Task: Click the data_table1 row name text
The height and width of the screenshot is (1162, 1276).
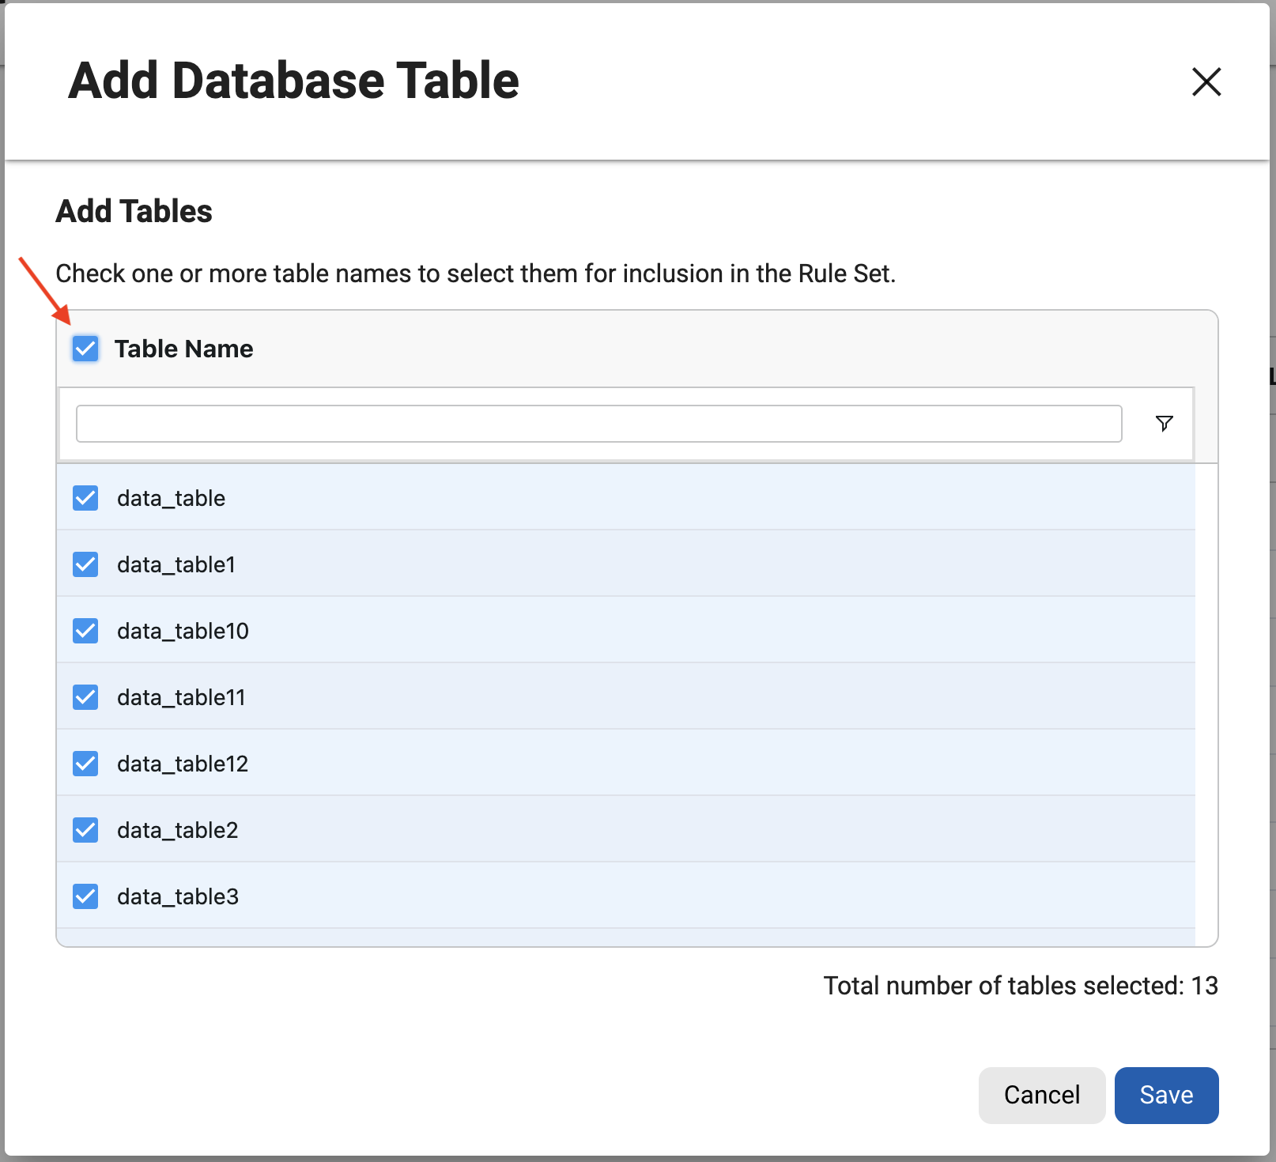Action: [176, 564]
